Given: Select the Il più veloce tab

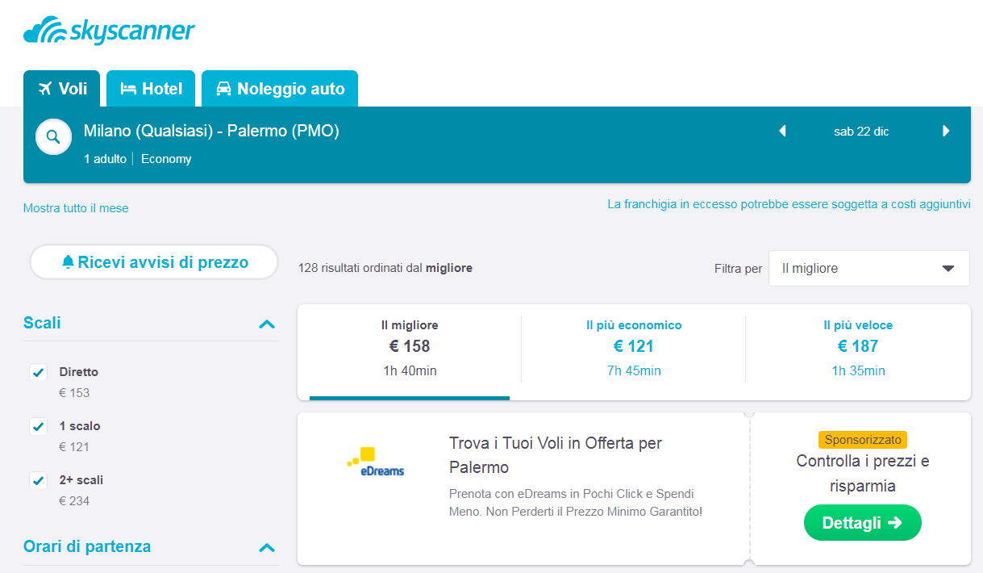Looking at the screenshot, I should pos(858,348).
